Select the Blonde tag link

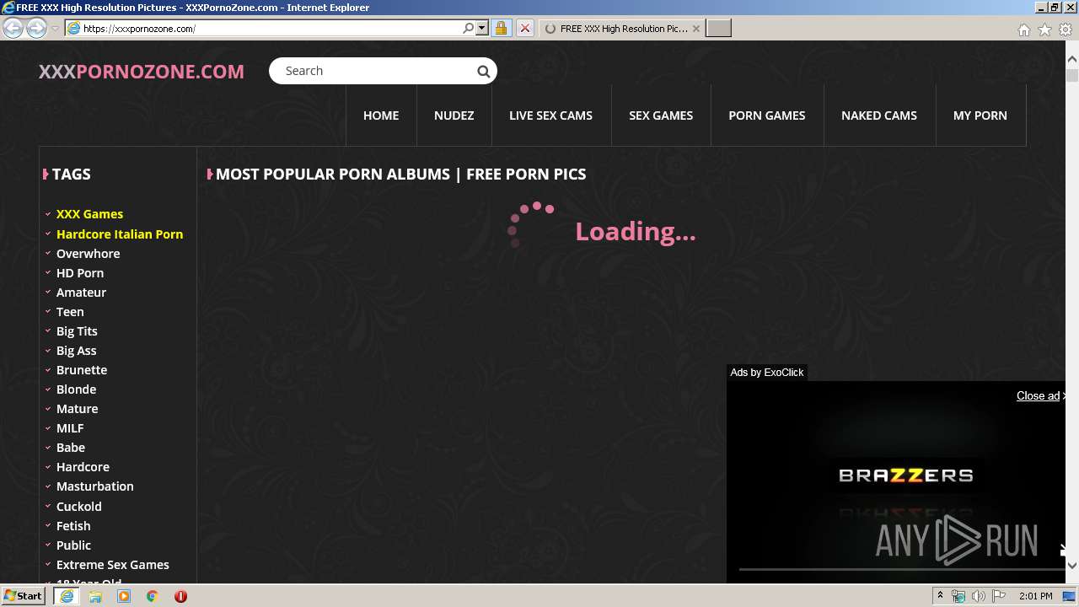pos(76,389)
